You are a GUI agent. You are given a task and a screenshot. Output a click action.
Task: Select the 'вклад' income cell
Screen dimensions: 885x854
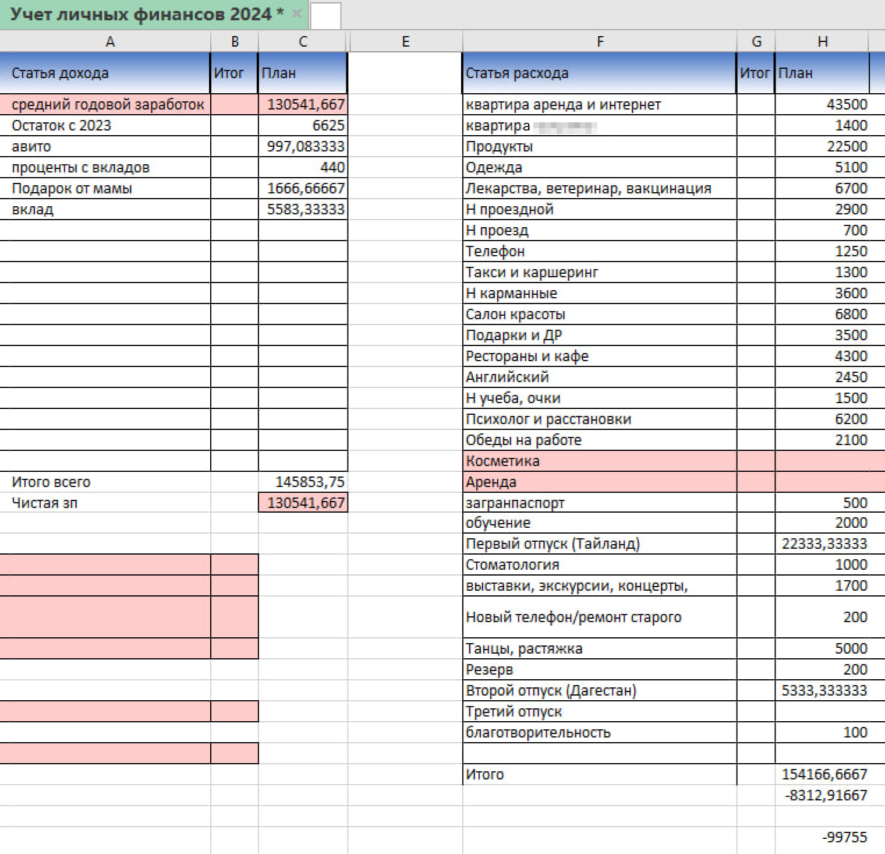(105, 209)
